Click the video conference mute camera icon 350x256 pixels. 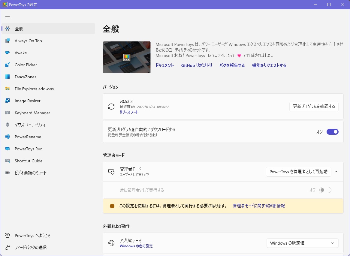click(x=8, y=173)
